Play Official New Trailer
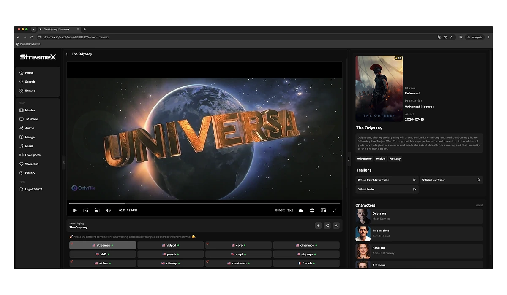Screen dimensions: 507x295 click(x=452, y=180)
